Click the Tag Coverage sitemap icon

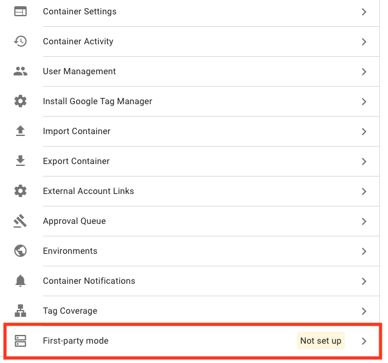click(21, 311)
